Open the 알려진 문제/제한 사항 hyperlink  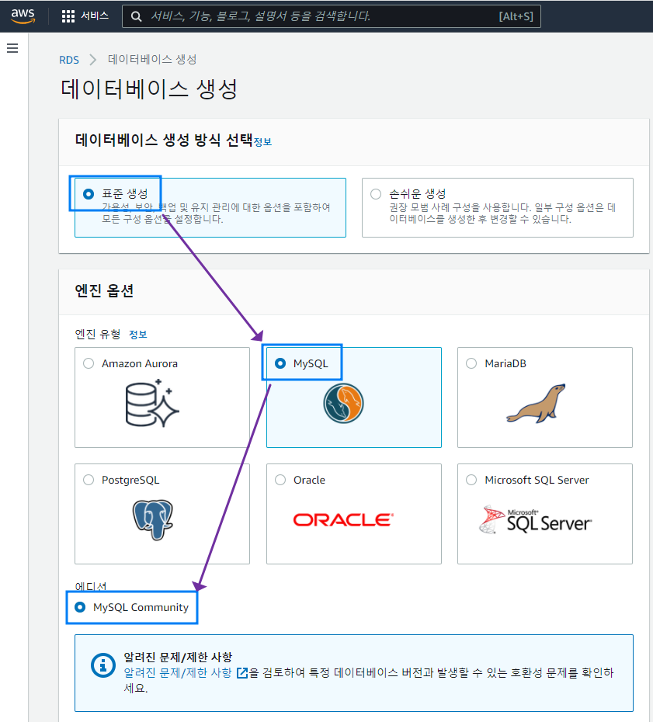point(178,673)
